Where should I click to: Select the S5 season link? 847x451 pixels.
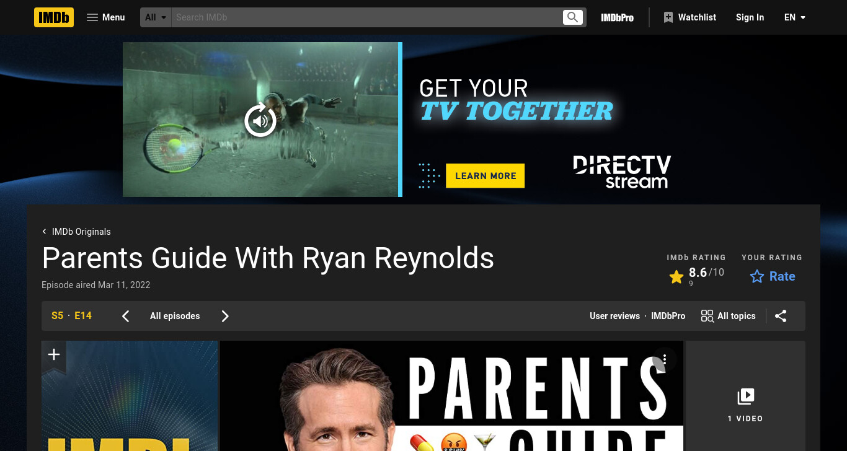pos(57,316)
